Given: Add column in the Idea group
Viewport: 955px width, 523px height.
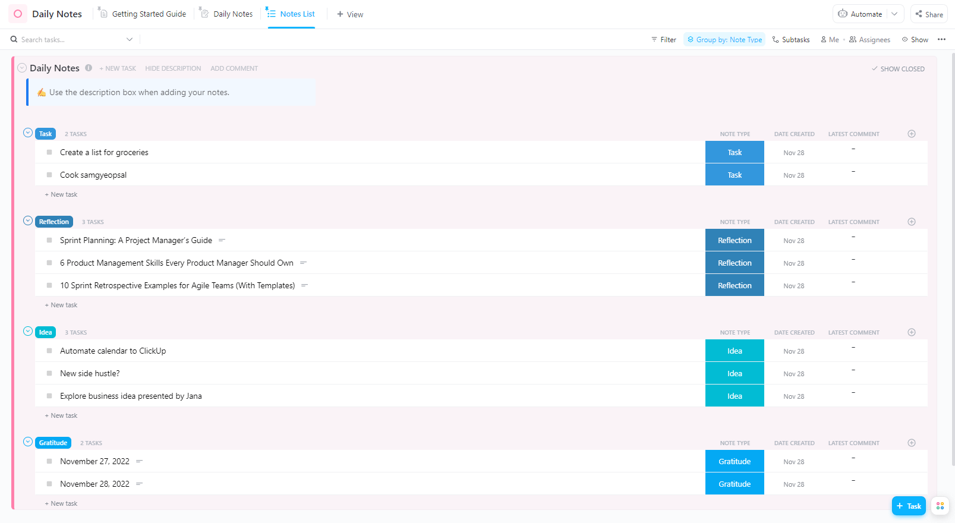Looking at the screenshot, I should coord(912,332).
